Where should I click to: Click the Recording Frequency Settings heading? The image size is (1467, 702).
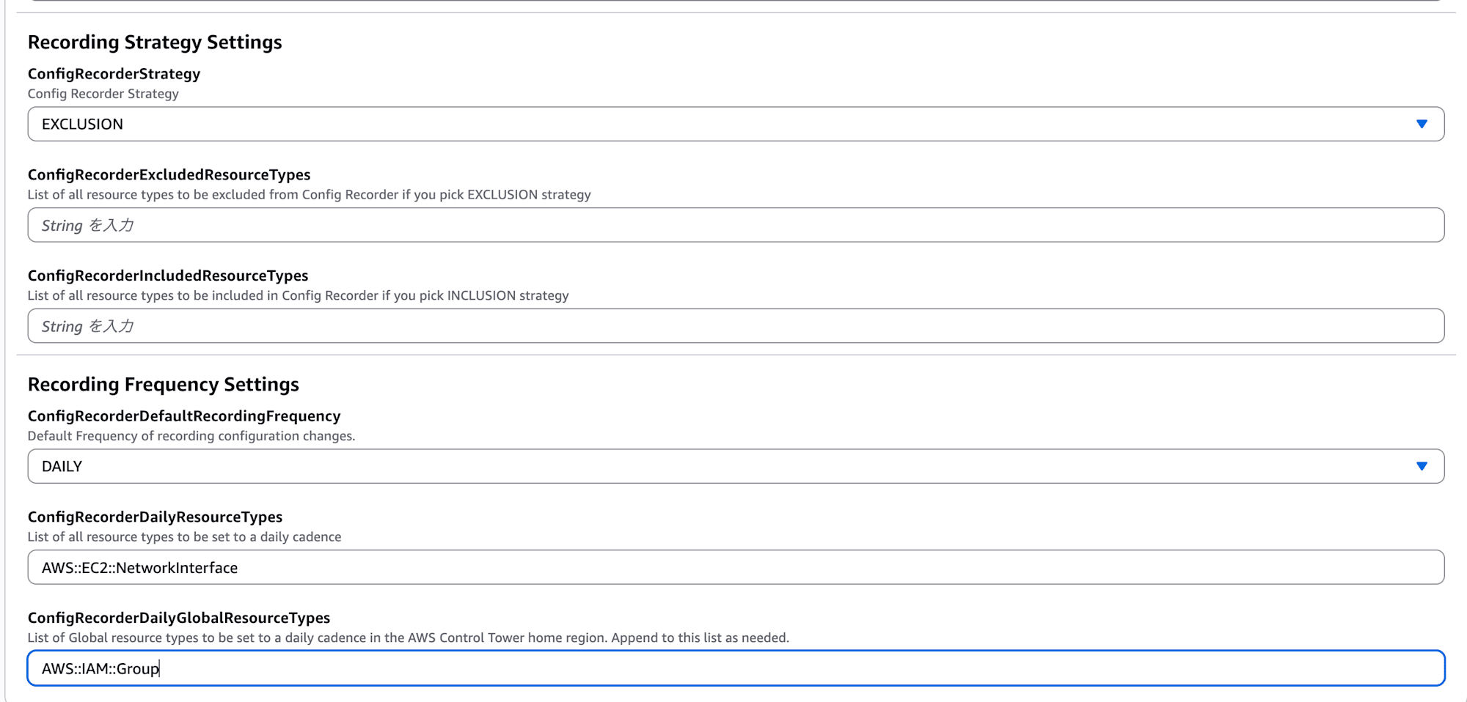pyautogui.click(x=164, y=385)
